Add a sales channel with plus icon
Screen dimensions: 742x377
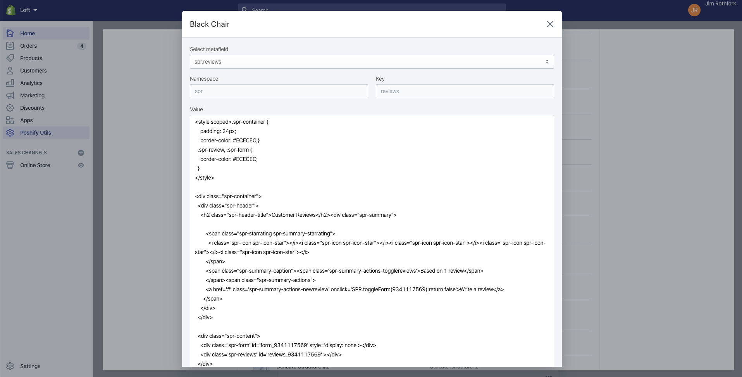[81, 153]
